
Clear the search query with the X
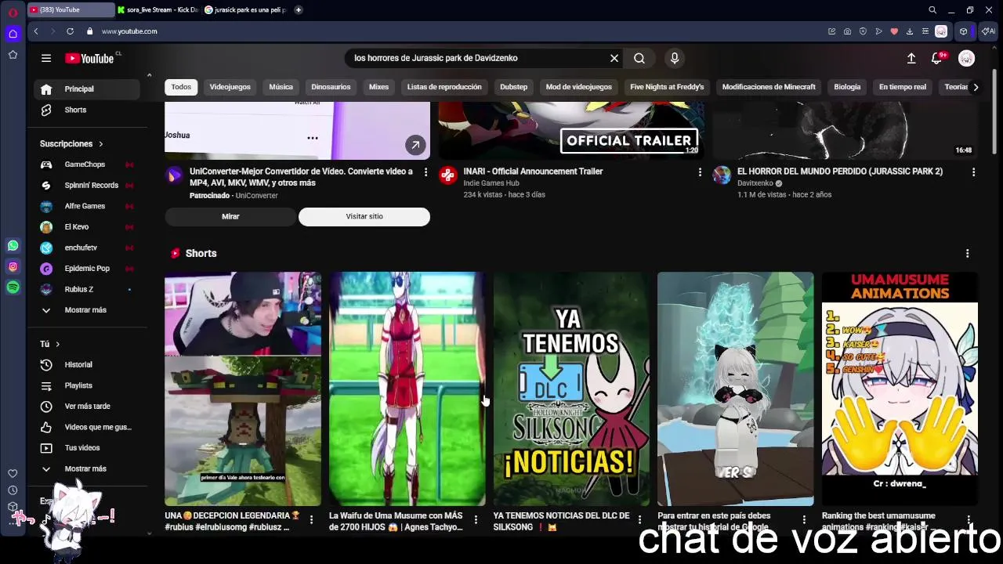[614, 58]
